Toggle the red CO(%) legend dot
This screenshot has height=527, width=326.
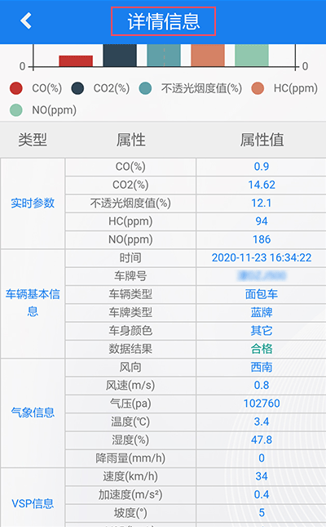pos(16,88)
